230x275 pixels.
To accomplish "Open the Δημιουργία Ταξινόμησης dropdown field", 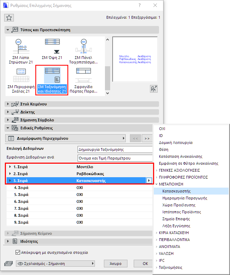I will (115, 149).
